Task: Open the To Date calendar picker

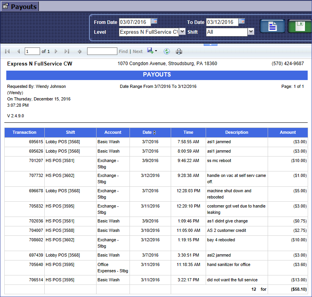Action: 241,21
